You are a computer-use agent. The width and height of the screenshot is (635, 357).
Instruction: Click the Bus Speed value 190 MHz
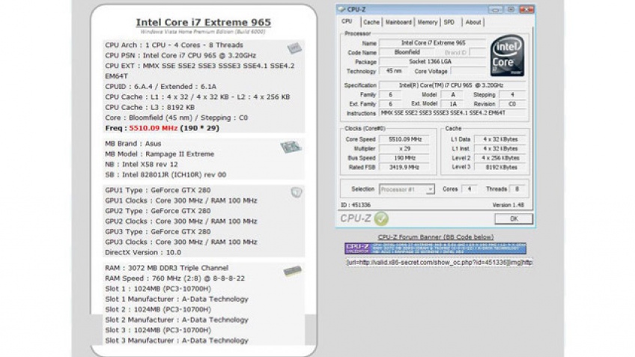405,158
